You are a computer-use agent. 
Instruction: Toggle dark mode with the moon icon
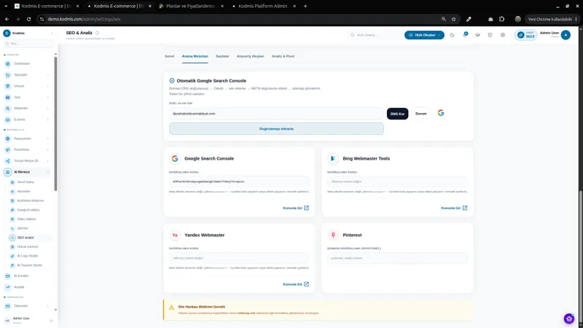[452, 35]
